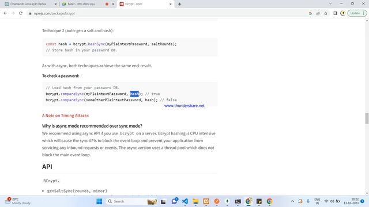Image resolution: width=369 pixels, height=207 pixels.
Task: Open the notification badge beside clock
Action: tap(363, 201)
